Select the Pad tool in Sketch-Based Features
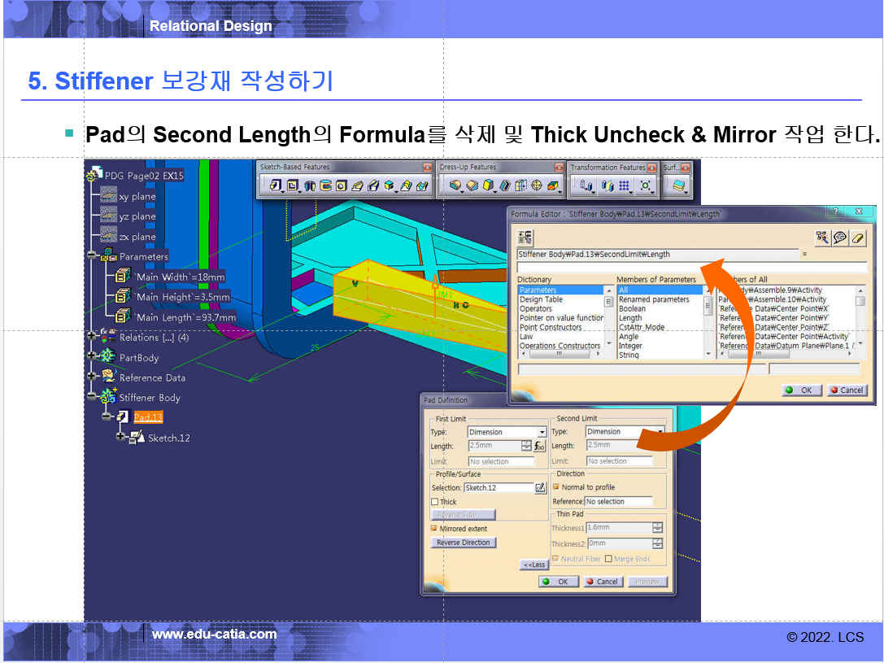This screenshot has width=884, height=663. tap(276, 185)
